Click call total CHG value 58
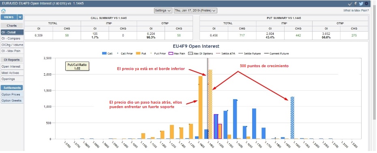The width and height of the screenshot is (377, 153). pyautogui.click(x=67, y=36)
